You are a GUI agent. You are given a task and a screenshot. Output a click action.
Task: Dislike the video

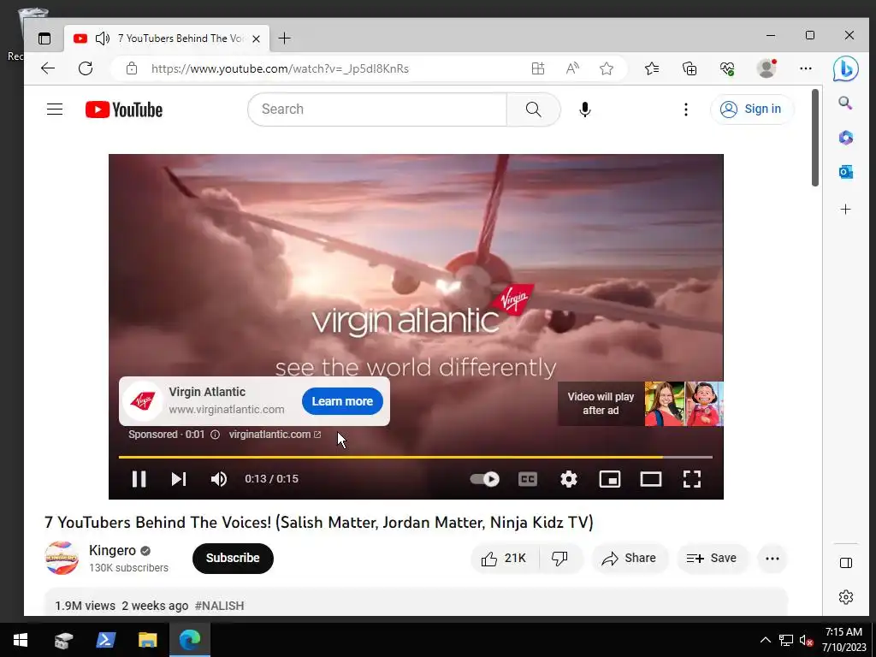pyautogui.click(x=559, y=558)
